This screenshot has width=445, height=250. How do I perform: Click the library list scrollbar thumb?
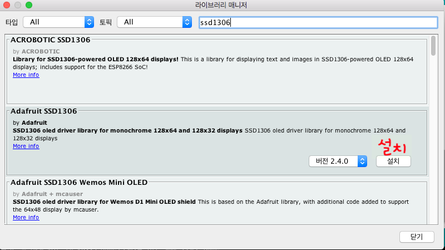click(x=433, y=46)
